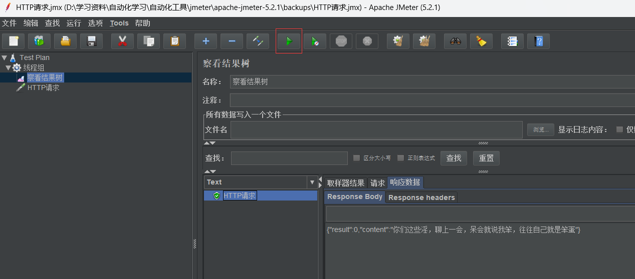Collapse the 线程组 tree node
Viewport: 635px width, 279px height.
[9, 67]
